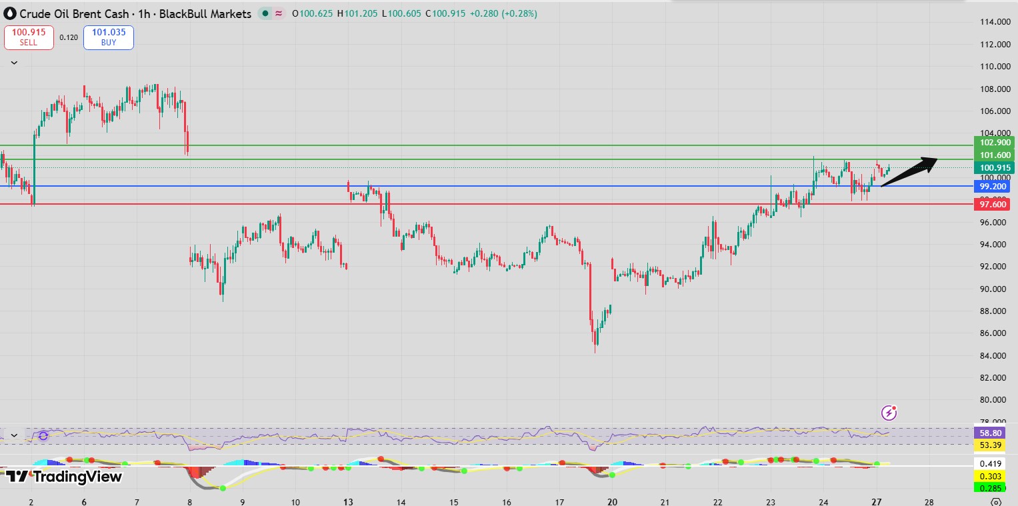This screenshot has height=506, width=1018.
Task: Click the BUY button at 101.035
Action: [x=108, y=37]
